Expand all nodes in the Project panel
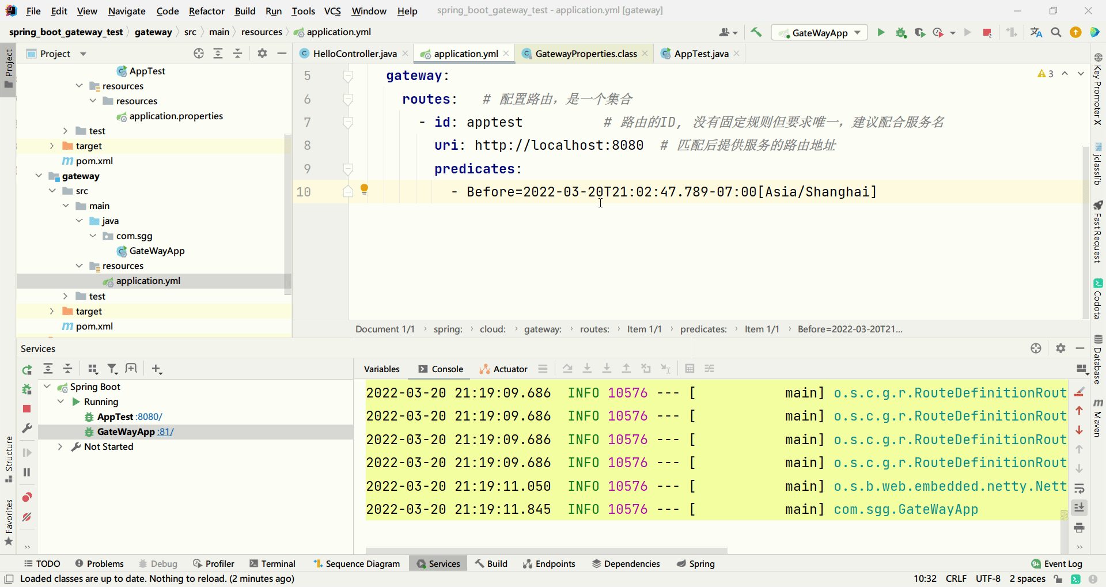The width and height of the screenshot is (1106, 587). [x=218, y=54]
